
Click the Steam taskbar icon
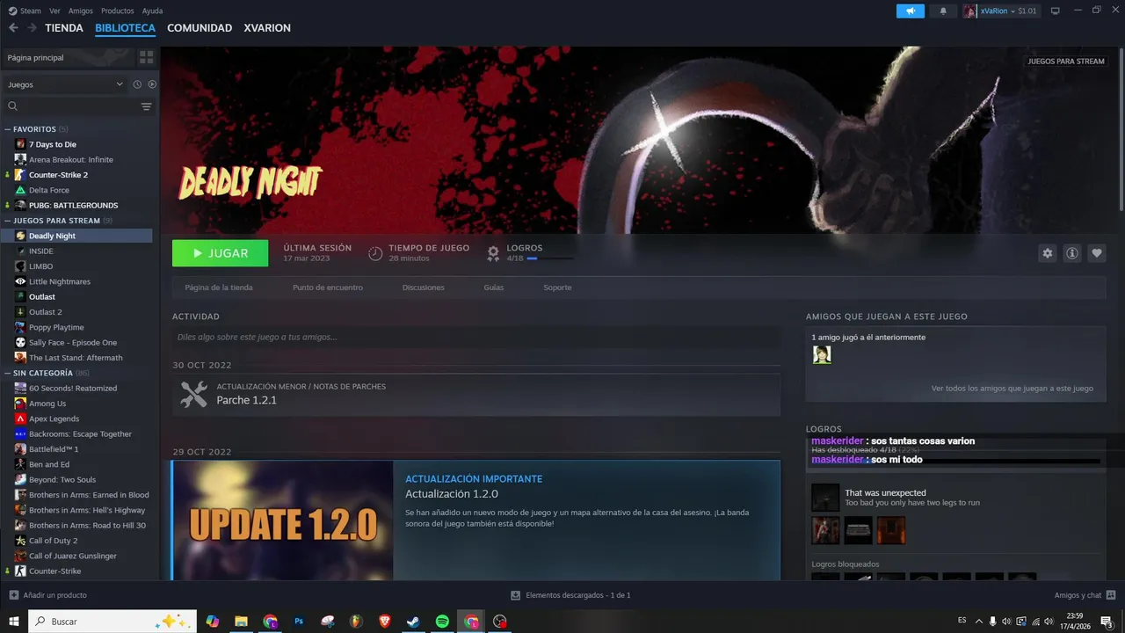pos(413,622)
